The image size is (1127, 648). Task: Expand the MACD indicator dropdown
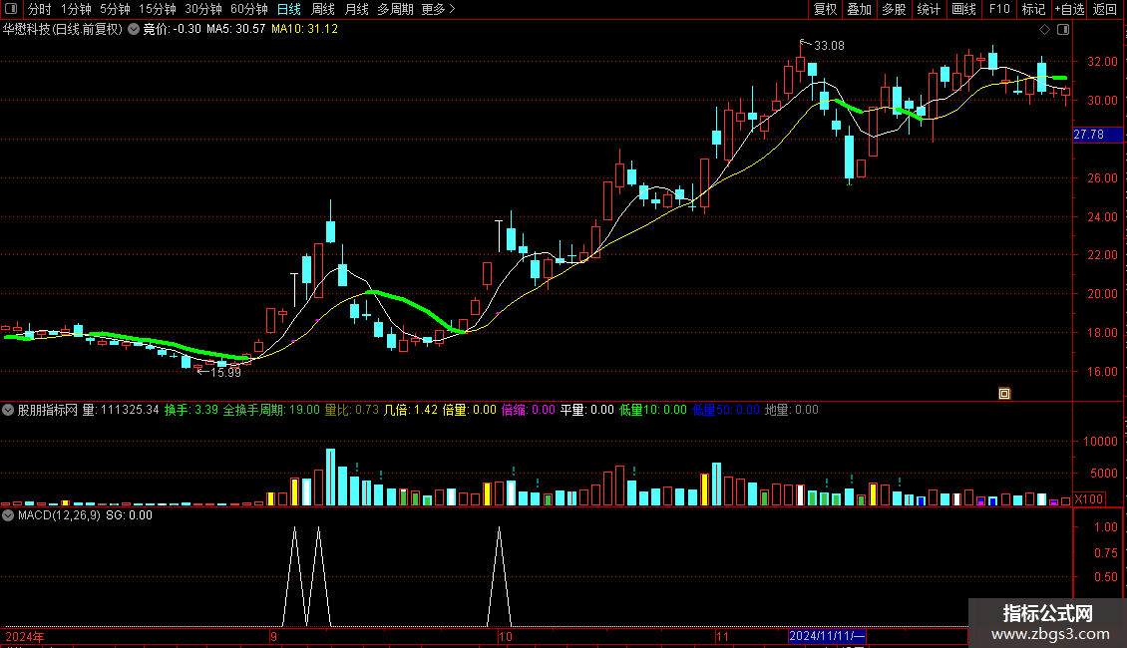point(8,515)
